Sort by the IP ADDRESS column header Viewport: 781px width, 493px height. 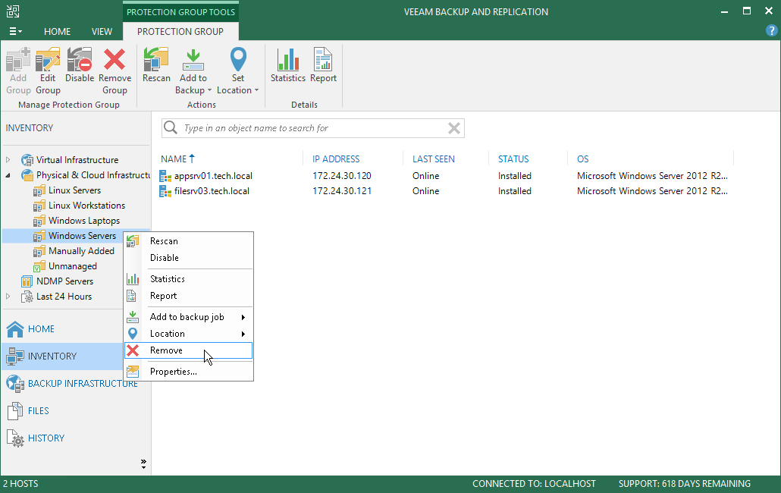pos(336,159)
